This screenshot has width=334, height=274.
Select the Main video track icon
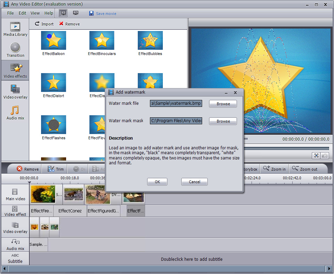pos(15,192)
